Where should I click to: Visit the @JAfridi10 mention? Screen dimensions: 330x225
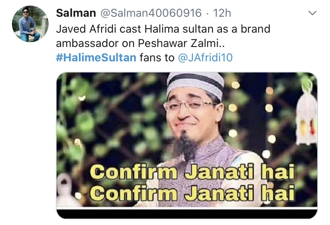[x=205, y=57]
